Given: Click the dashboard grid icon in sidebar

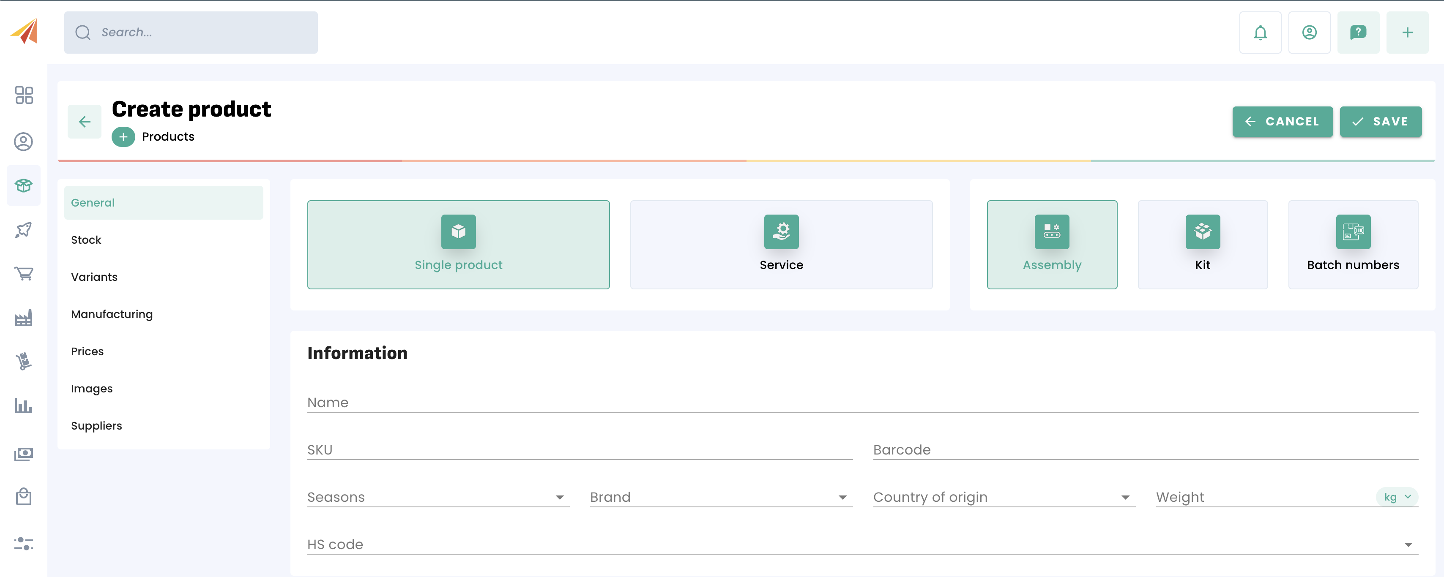Looking at the screenshot, I should coord(24,95).
